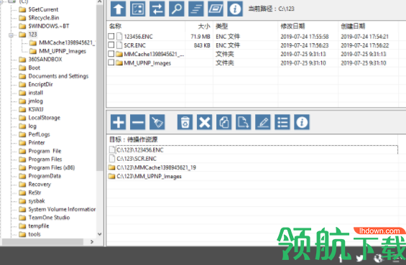The height and width of the screenshot is (265, 406).
Task: Open search with the magnifier icon
Action: click(x=177, y=9)
